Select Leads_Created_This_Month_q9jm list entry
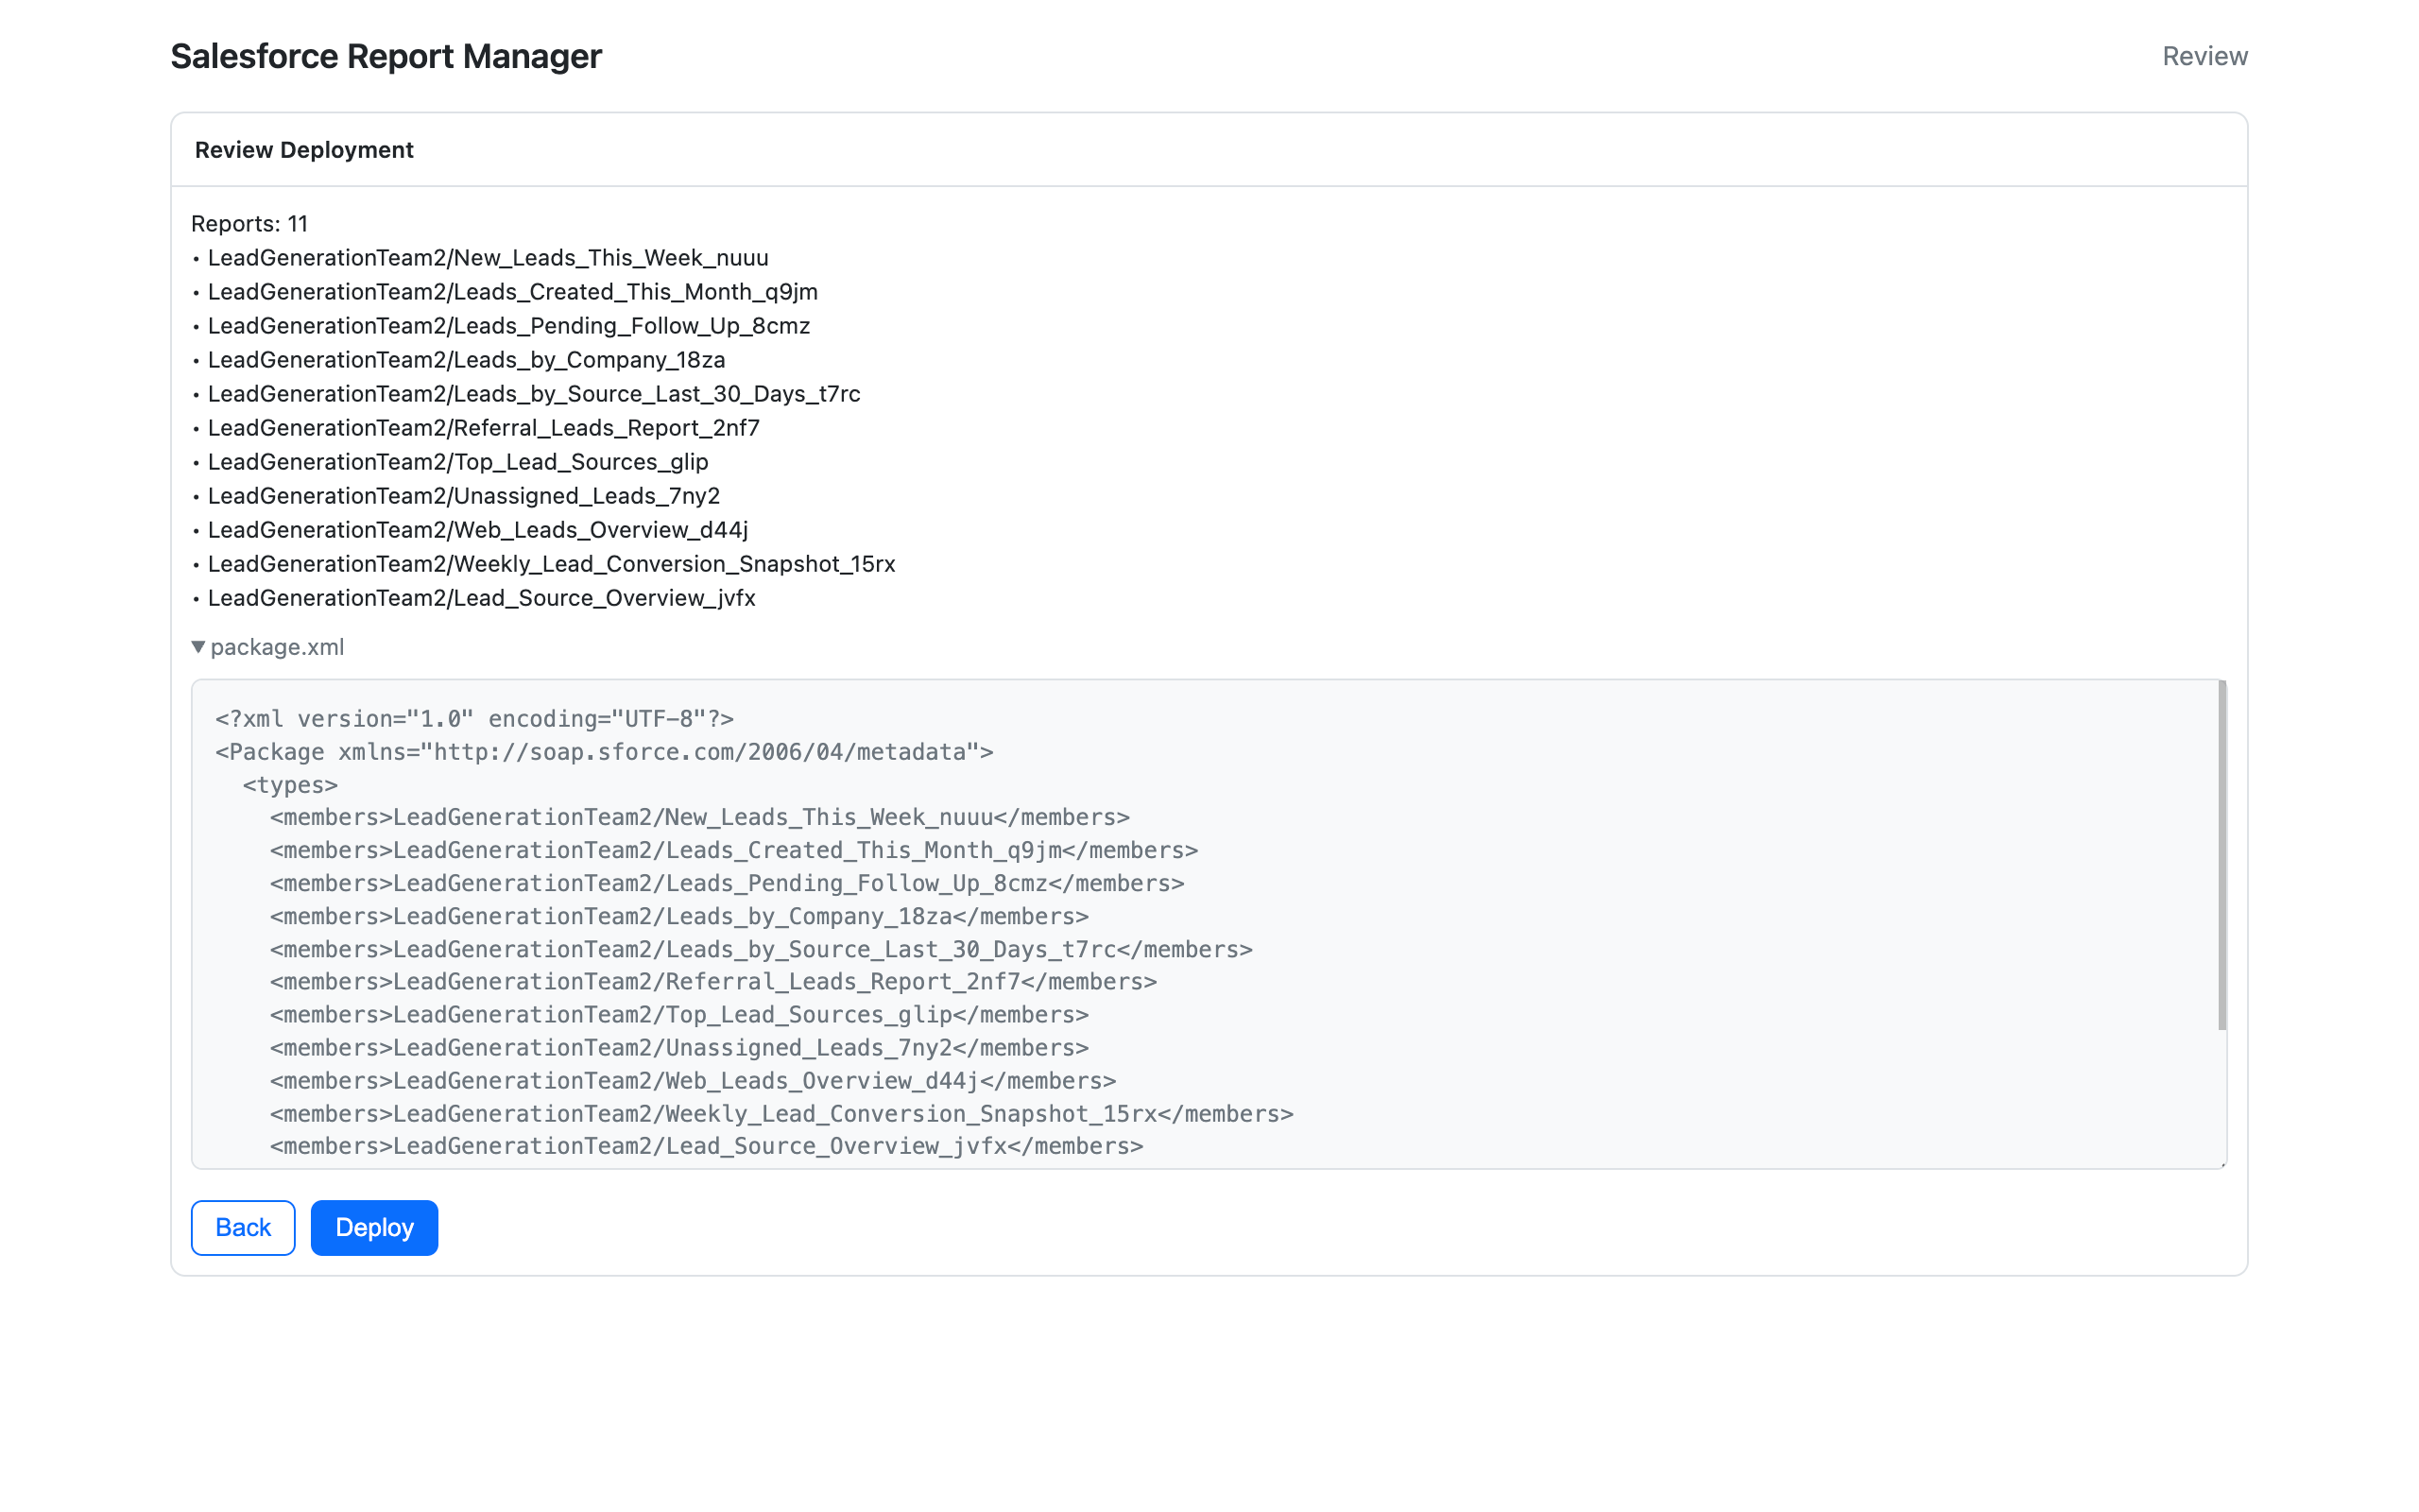The width and height of the screenshot is (2419, 1512). coord(513,292)
